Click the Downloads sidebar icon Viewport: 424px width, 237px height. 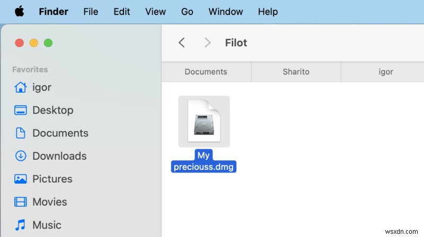coord(21,156)
